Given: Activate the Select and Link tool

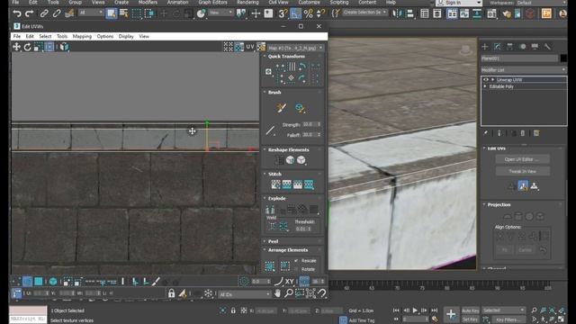Looking at the screenshot, I should [x=44, y=13].
